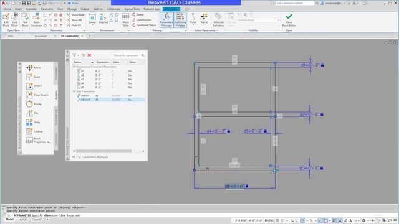399x224 pixels.
Task: Open the Insert ribbon tab
Action: pyautogui.click(x=18, y=9)
